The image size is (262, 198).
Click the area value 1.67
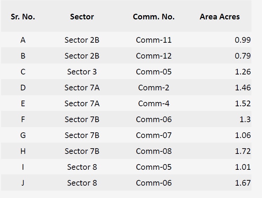coord(243,183)
